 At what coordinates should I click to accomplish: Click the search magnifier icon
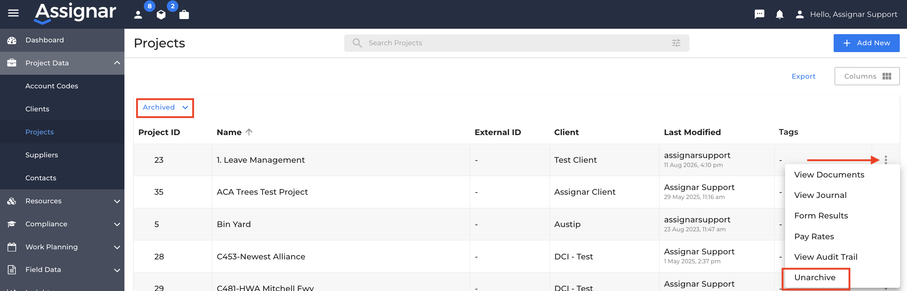tap(357, 43)
